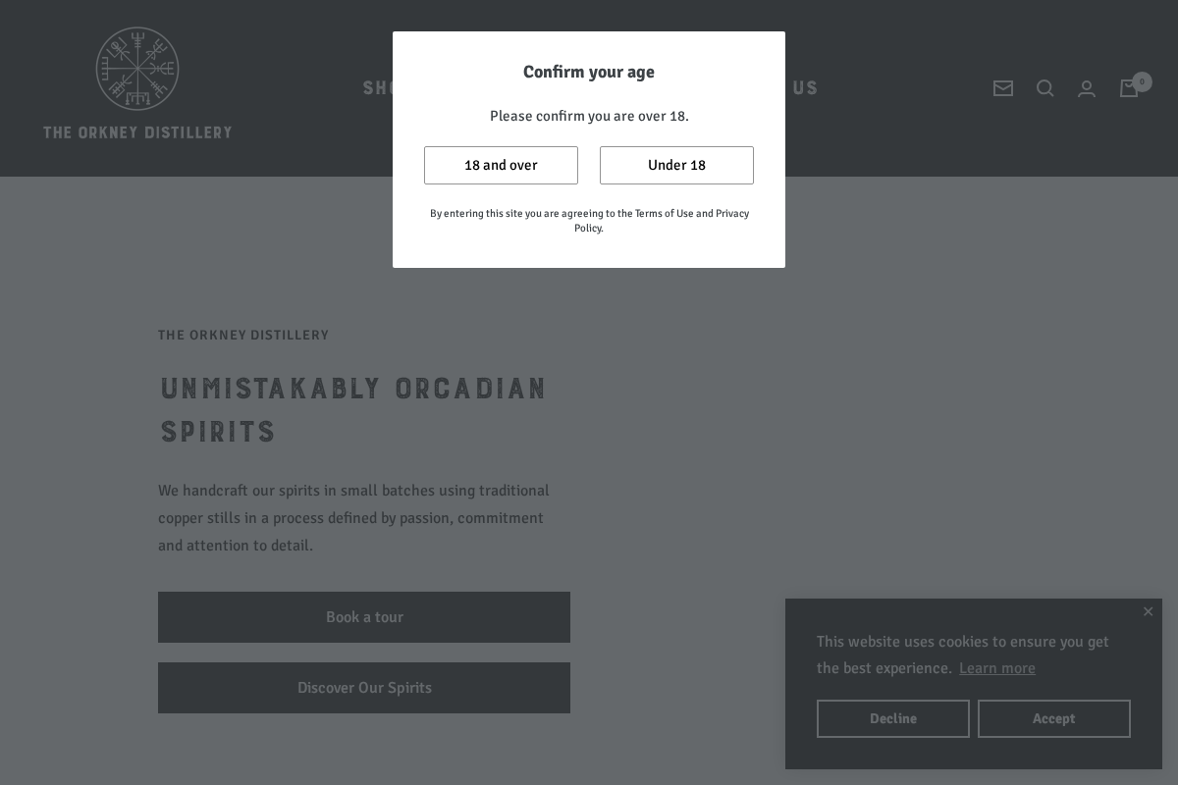
Task: Click Discover Our Spirits
Action: pos(364,688)
